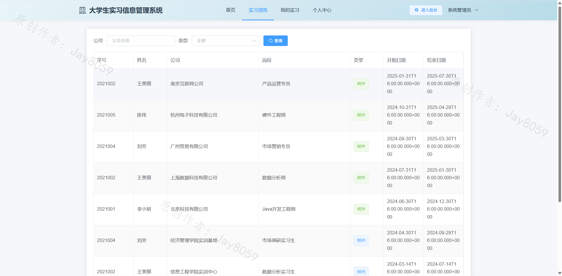The image size is (562, 276).
Task: Click 校内 tag in 经济管理学院实训基地 row
Action: click(361, 241)
